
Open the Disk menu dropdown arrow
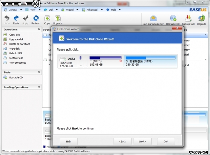[57, 10]
